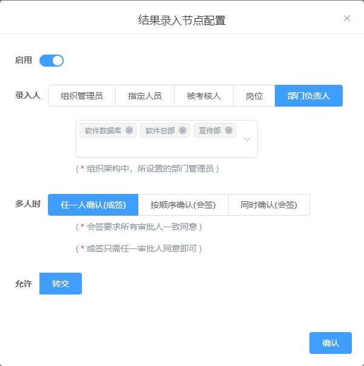Select 同时确认(会签) mode

click(269, 205)
